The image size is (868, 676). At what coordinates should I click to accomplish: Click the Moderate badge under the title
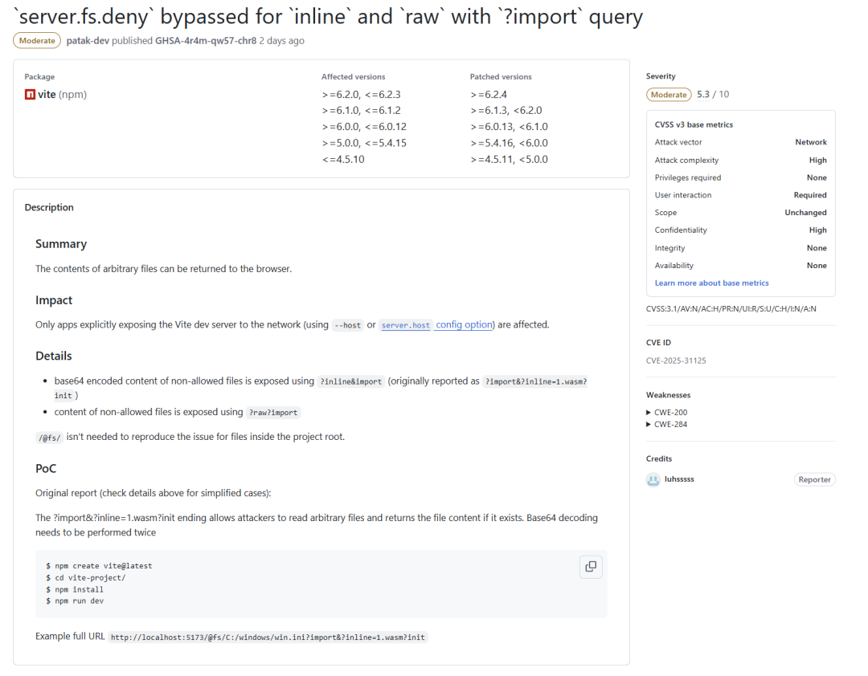(x=37, y=40)
